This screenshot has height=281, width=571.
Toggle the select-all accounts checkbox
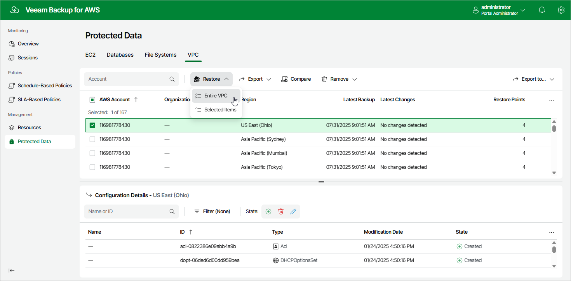[92, 100]
